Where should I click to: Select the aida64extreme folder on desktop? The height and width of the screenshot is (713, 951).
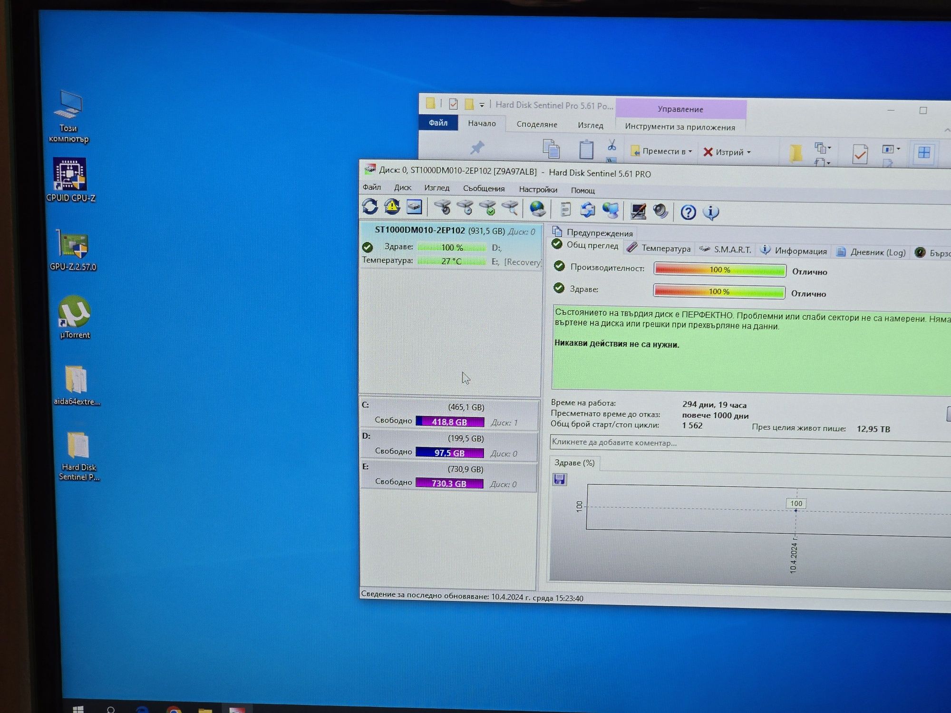click(x=77, y=385)
